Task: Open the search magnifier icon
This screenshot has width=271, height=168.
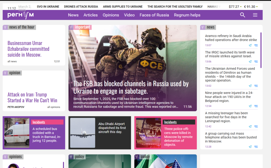Action: [x=242, y=15]
